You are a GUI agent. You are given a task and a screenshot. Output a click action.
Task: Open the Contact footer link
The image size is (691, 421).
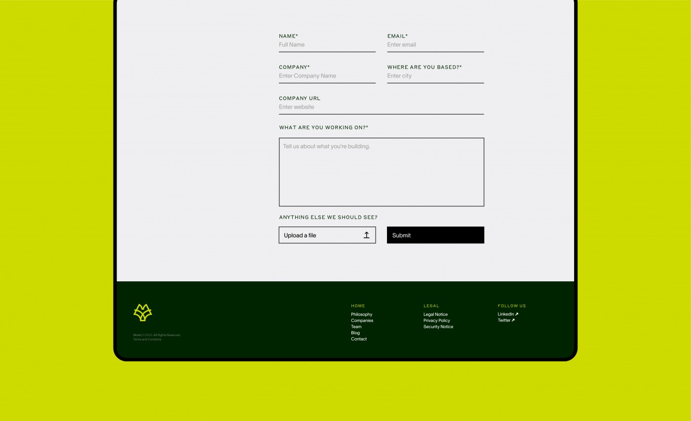pyautogui.click(x=359, y=339)
